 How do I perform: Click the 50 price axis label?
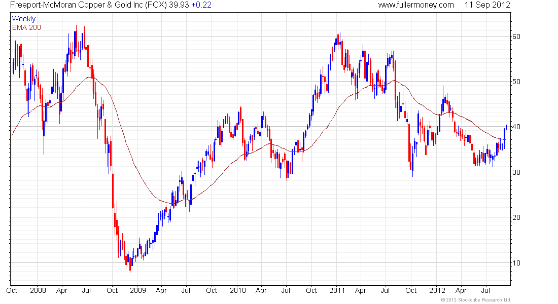click(x=516, y=82)
